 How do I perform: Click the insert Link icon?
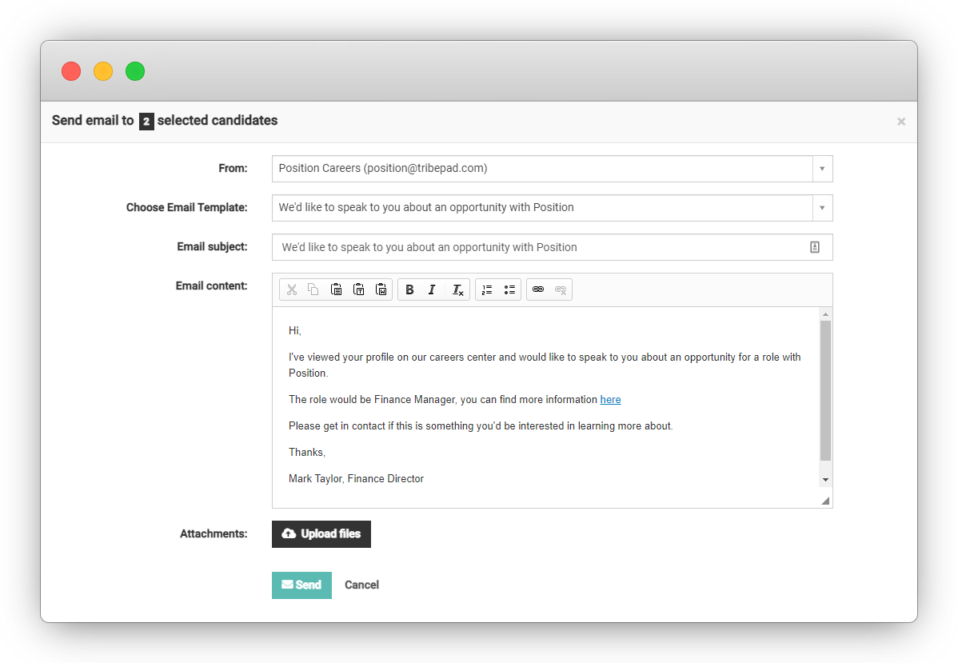pos(538,290)
